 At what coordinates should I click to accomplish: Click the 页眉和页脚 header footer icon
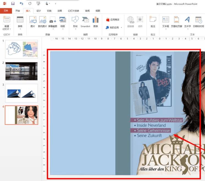click(176, 22)
